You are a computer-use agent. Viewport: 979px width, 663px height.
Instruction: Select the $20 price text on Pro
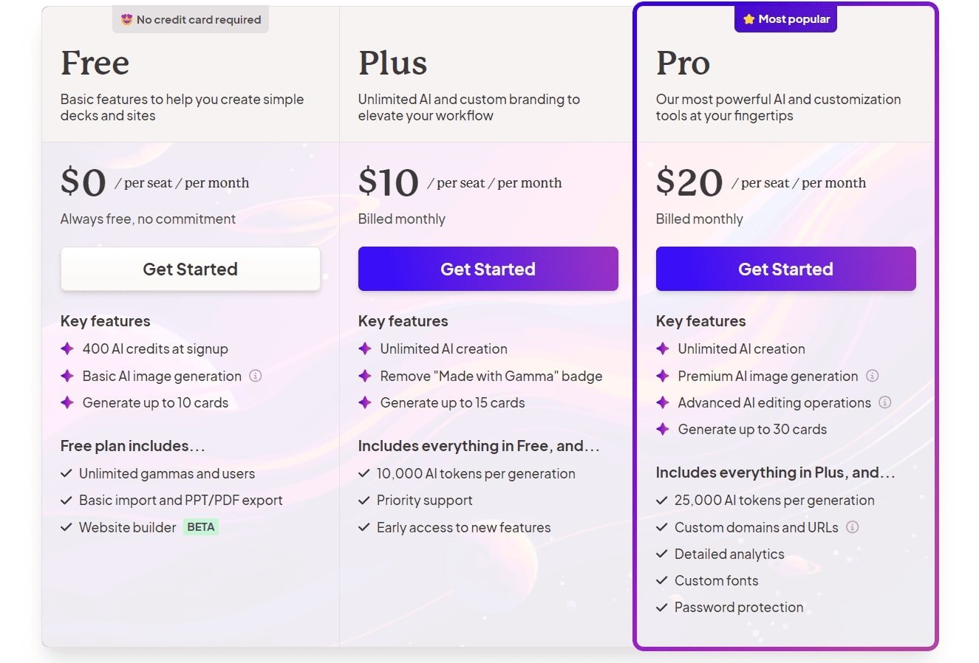(689, 182)
